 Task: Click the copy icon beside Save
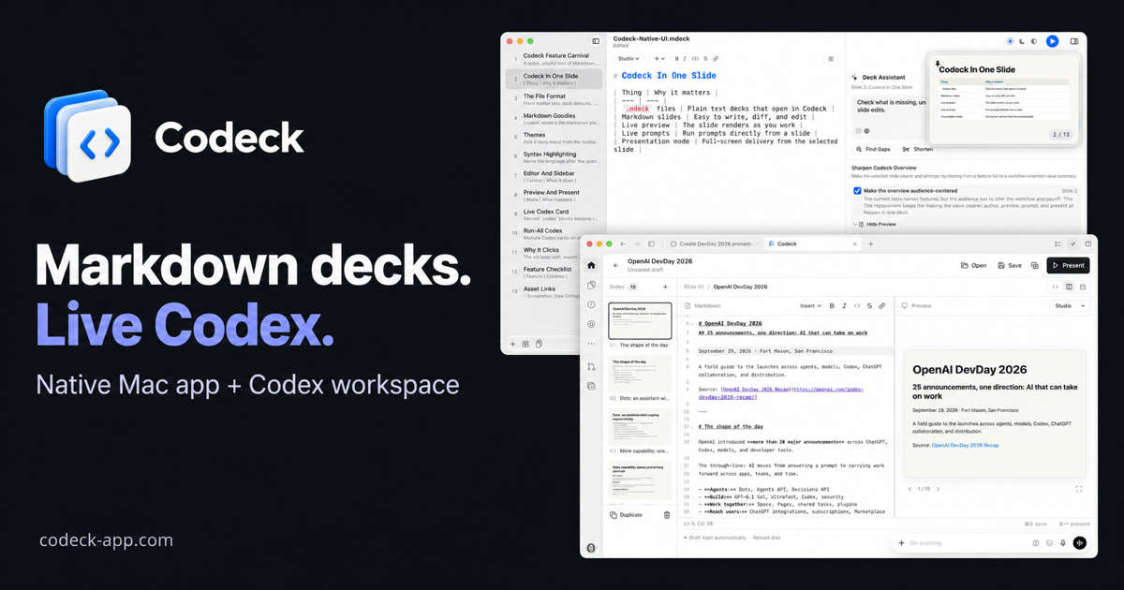tap(1035, 265)
